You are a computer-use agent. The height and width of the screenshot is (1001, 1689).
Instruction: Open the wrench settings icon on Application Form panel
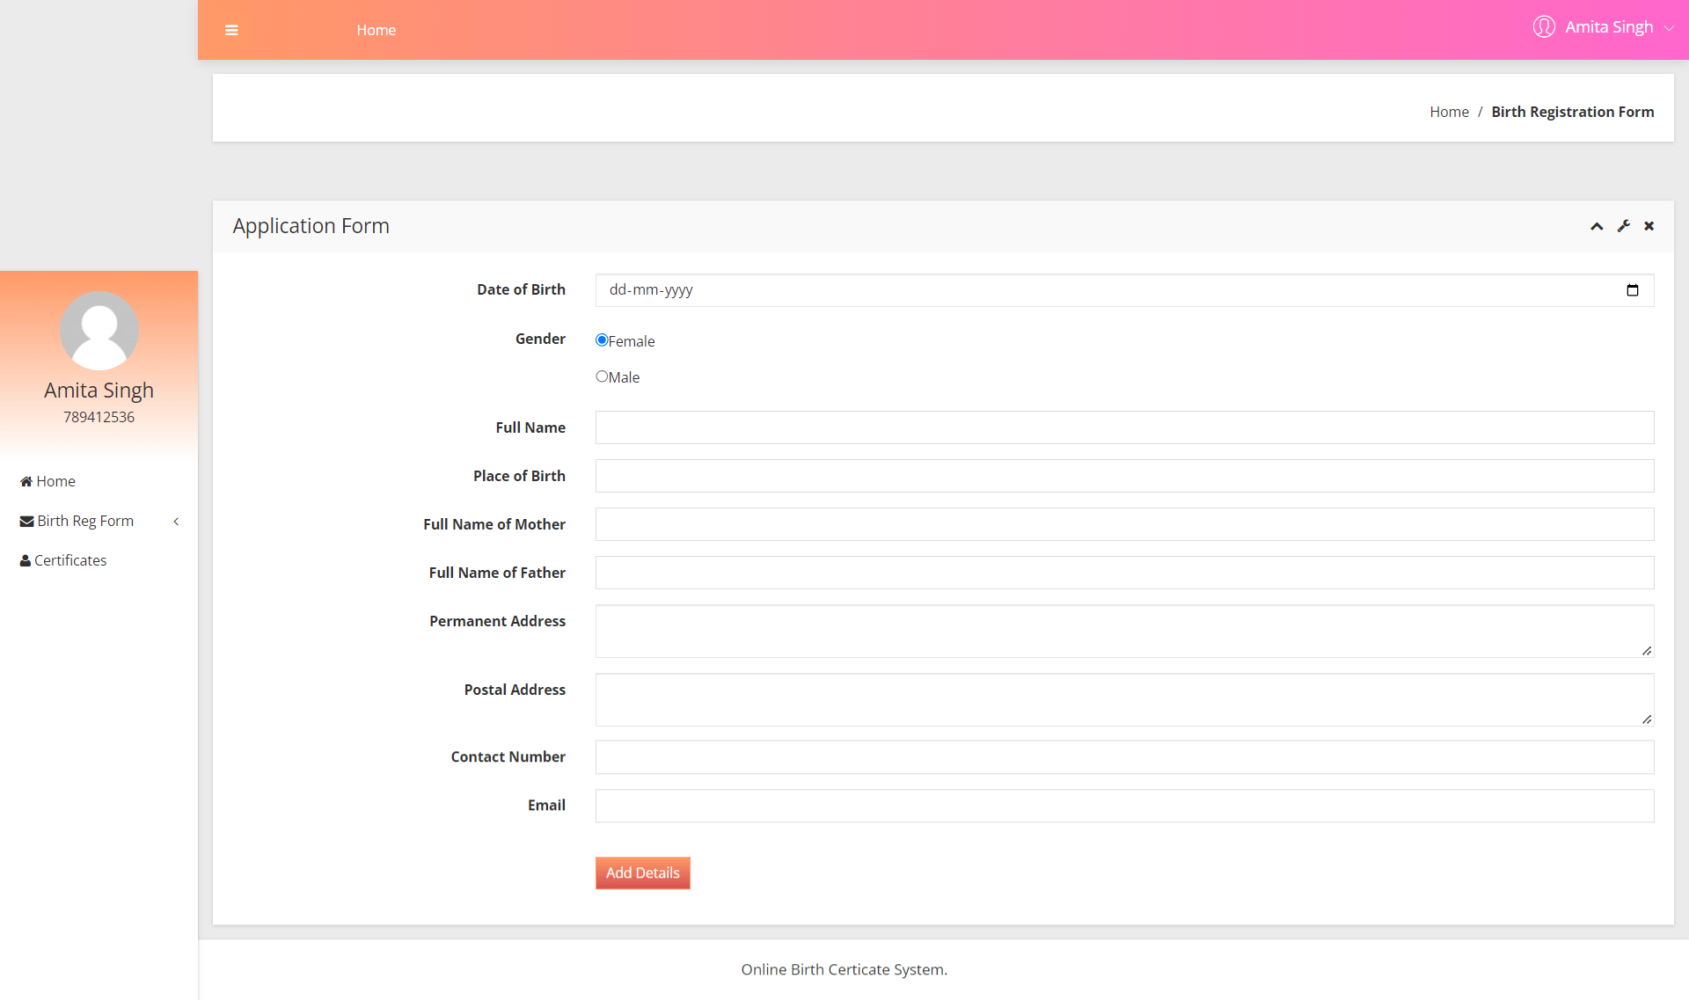click(x=1623, y=226)
